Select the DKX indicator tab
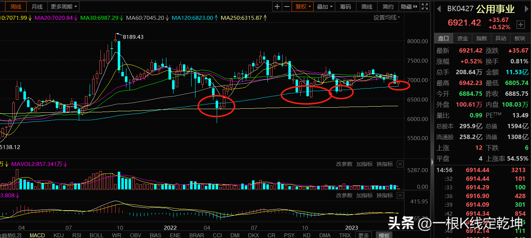 253,235
